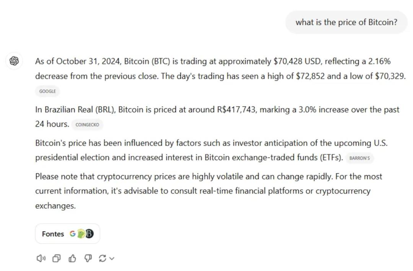This screenshot has height=271, width=413.
Task: Give the response a thumbs up
Action: pyautogui.click(x=72, y=259)
